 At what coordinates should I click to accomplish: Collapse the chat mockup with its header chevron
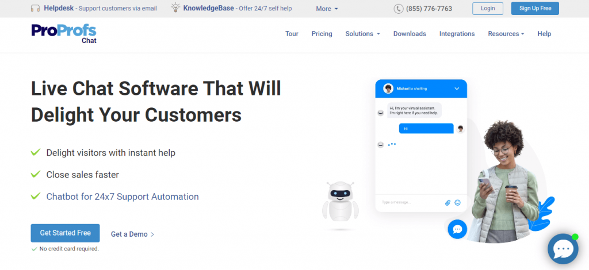(x=457, y=89)
